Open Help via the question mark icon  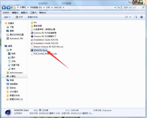[x=142, y=17]
